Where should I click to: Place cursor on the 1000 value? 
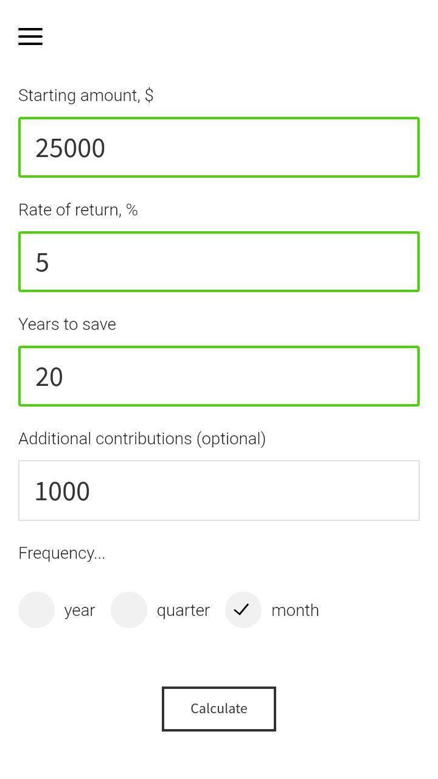63,491
